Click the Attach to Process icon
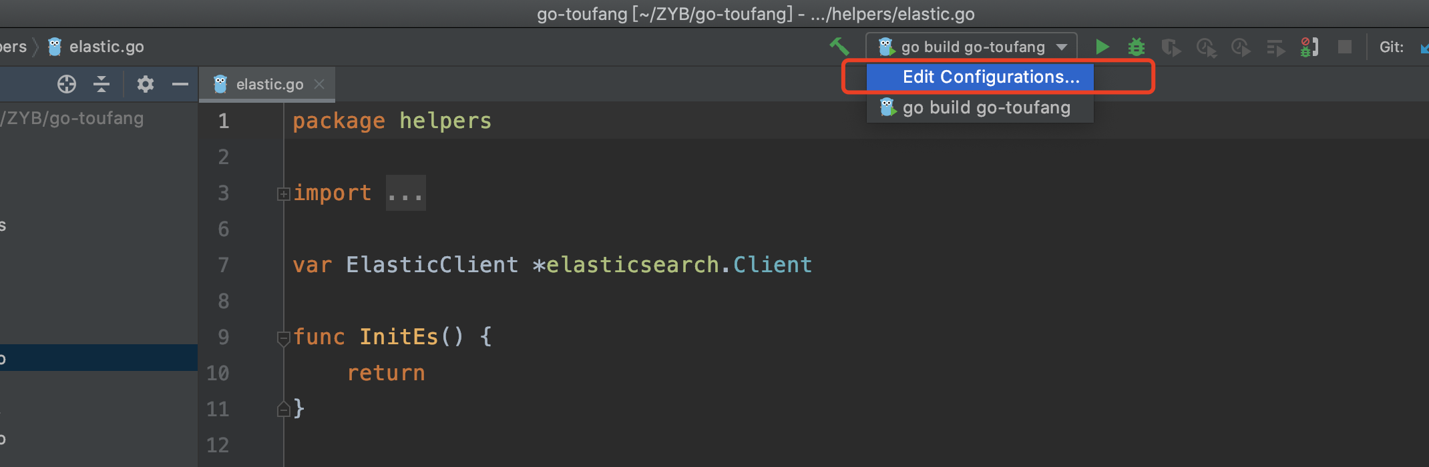The height and width of the screenshot is (467, 1429). [x=1309, y=47]
